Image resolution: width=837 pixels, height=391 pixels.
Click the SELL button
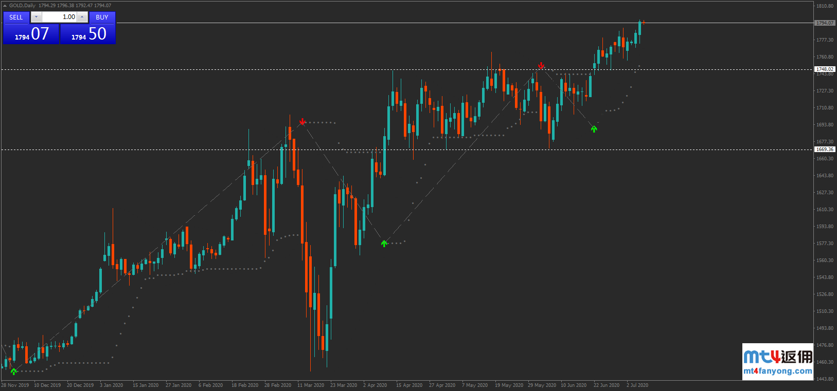tap(16, 17)
